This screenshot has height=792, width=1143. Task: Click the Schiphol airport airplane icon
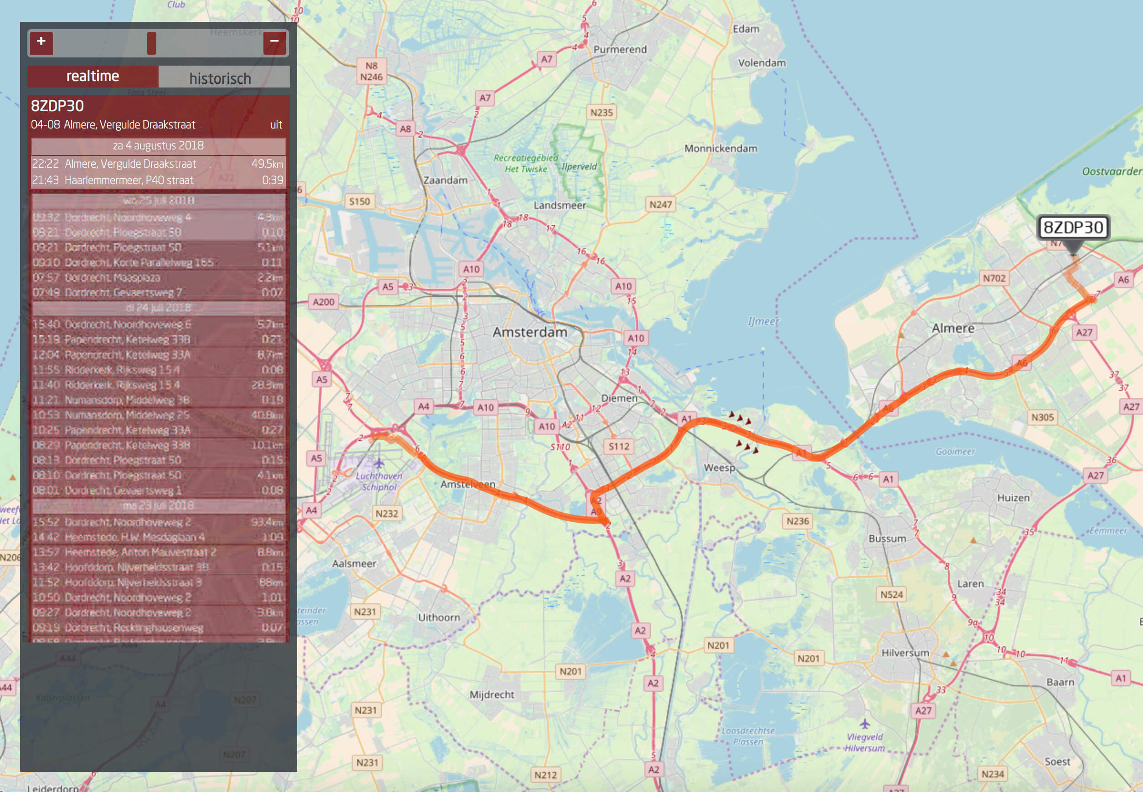(379, 463)
